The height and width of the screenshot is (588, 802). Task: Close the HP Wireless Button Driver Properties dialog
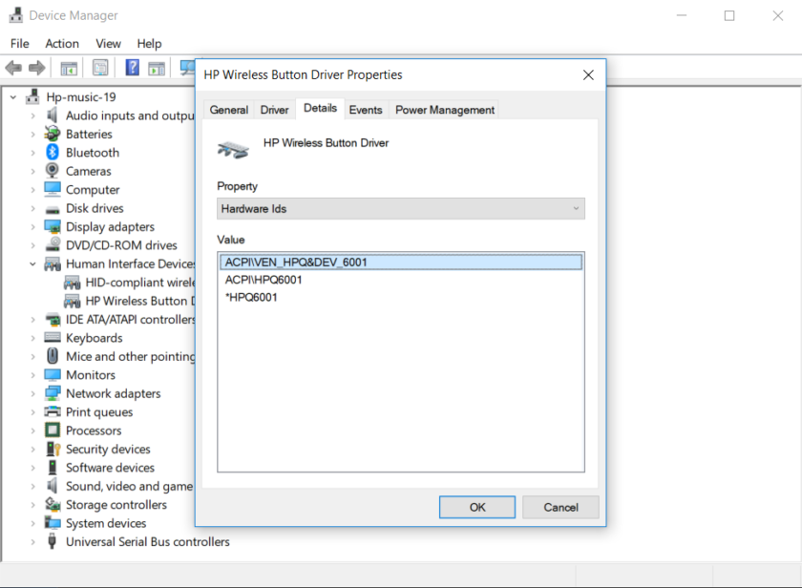pyautogui.click(x=588, y=75)
